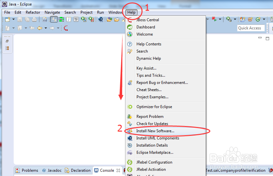273x176 pixels.
Task: Click the blue globe toolbar icon
Action: (x=100, y=19)
